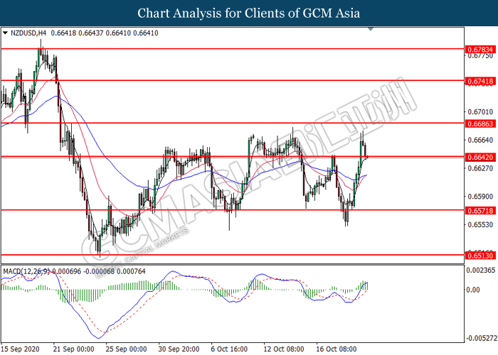Click the 6 Oct 16:00 date label
Image resolution: width=498 pixels, height=355 pixels.
pyautogui.click(x=229, y=349)
